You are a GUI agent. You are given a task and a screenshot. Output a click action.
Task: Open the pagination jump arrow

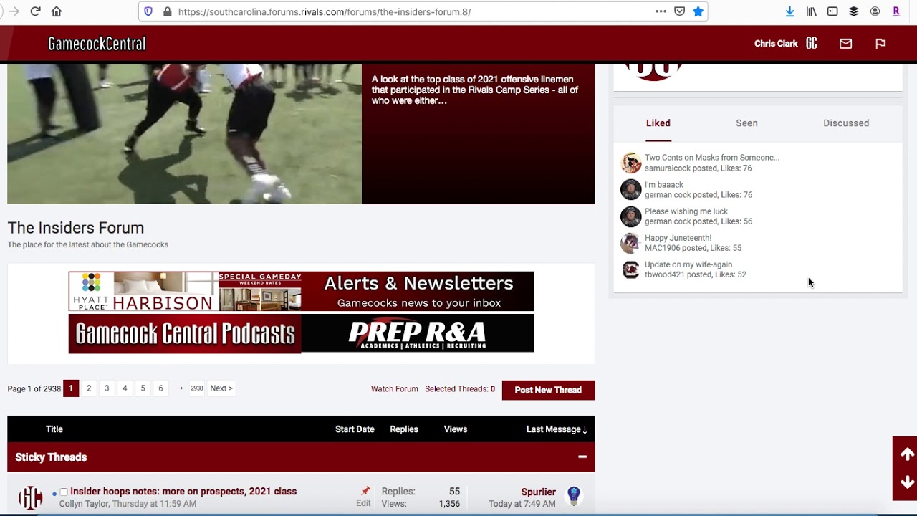178,388
